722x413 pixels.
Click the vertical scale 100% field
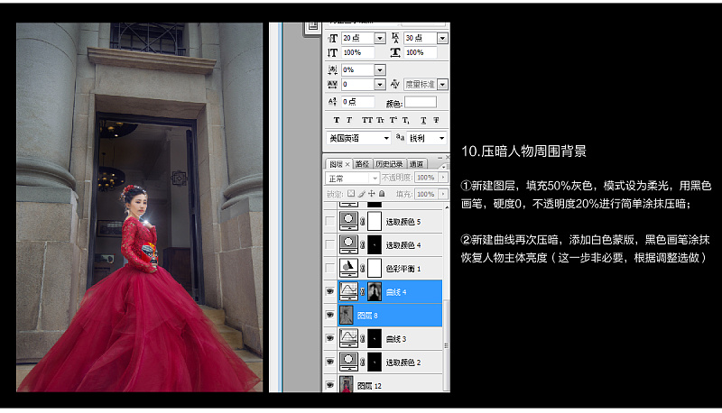[x=357, y=53]
